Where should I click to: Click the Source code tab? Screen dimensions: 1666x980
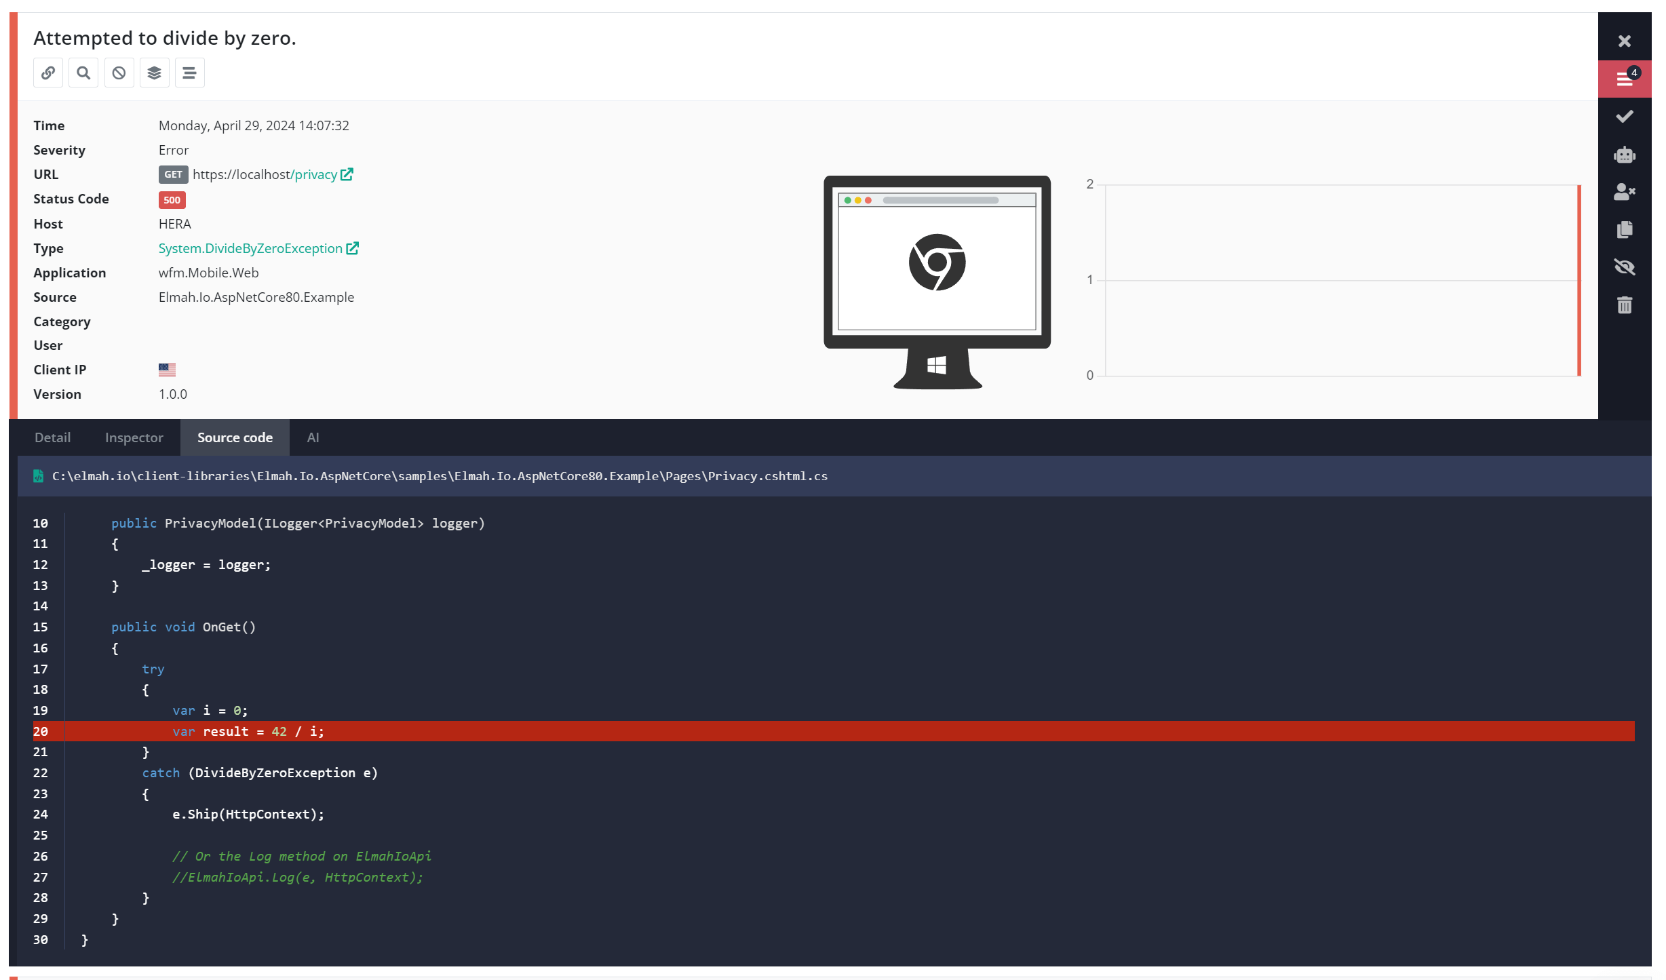click(x=235, y=437)
